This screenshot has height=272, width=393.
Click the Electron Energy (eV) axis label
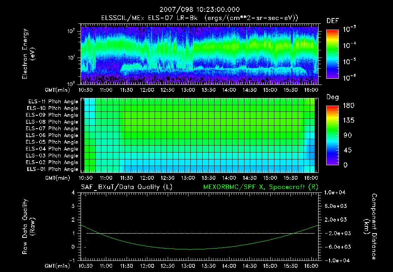(28, 54)
